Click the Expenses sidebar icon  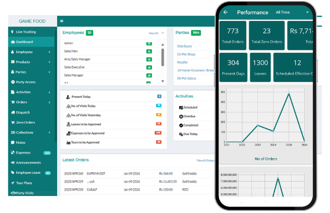[x=13, y=153]
